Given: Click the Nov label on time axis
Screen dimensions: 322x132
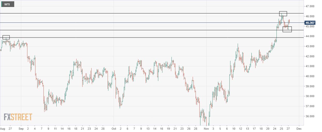Looking at the screenshot, I should (206, 128).
